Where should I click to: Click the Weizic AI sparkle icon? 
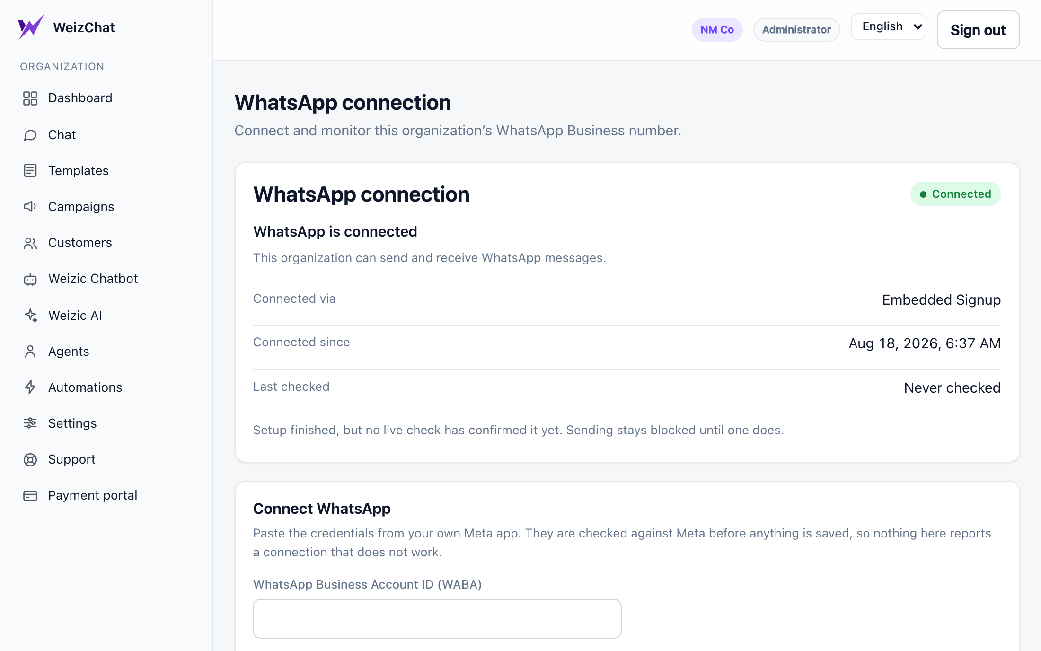[30, 315]
